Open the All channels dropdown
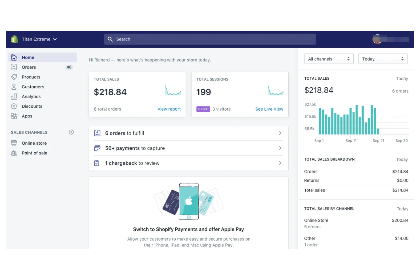 [x=329, y=59]
